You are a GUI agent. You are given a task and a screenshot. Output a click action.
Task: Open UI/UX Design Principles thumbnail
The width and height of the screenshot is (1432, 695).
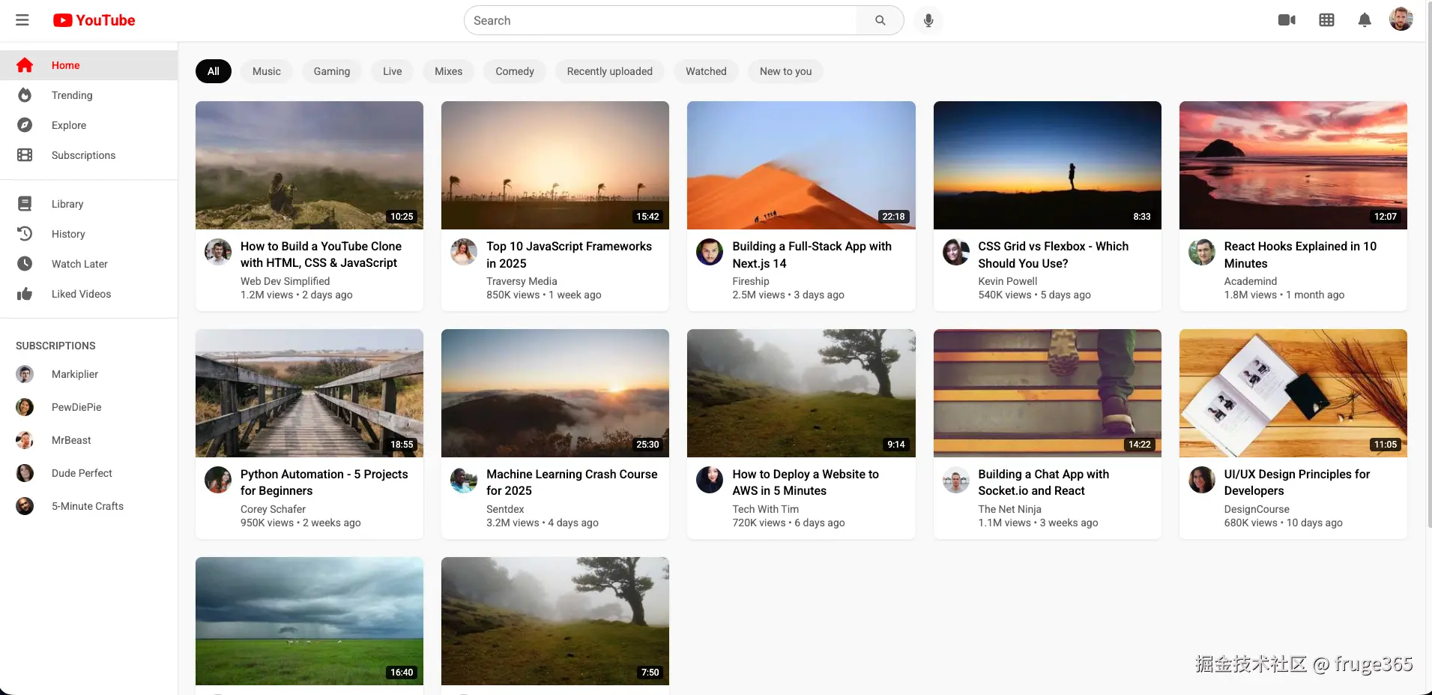point(1293,393)
